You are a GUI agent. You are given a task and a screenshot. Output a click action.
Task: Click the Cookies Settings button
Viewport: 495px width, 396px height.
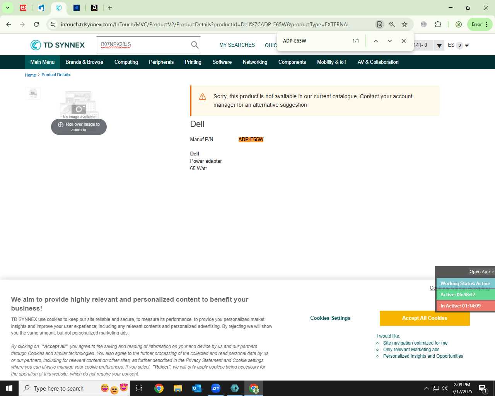[330, 318]
